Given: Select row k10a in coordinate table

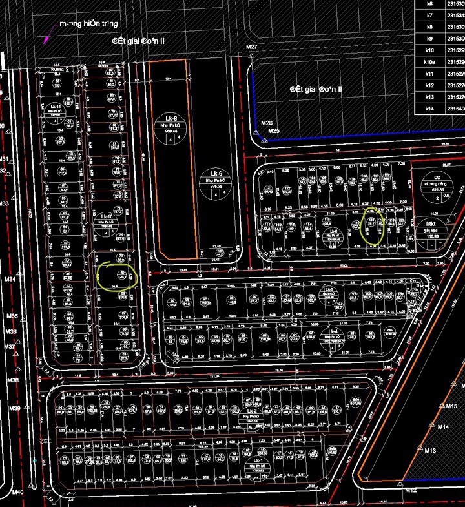Looking at the screenshot, I should tap(428, 62).
